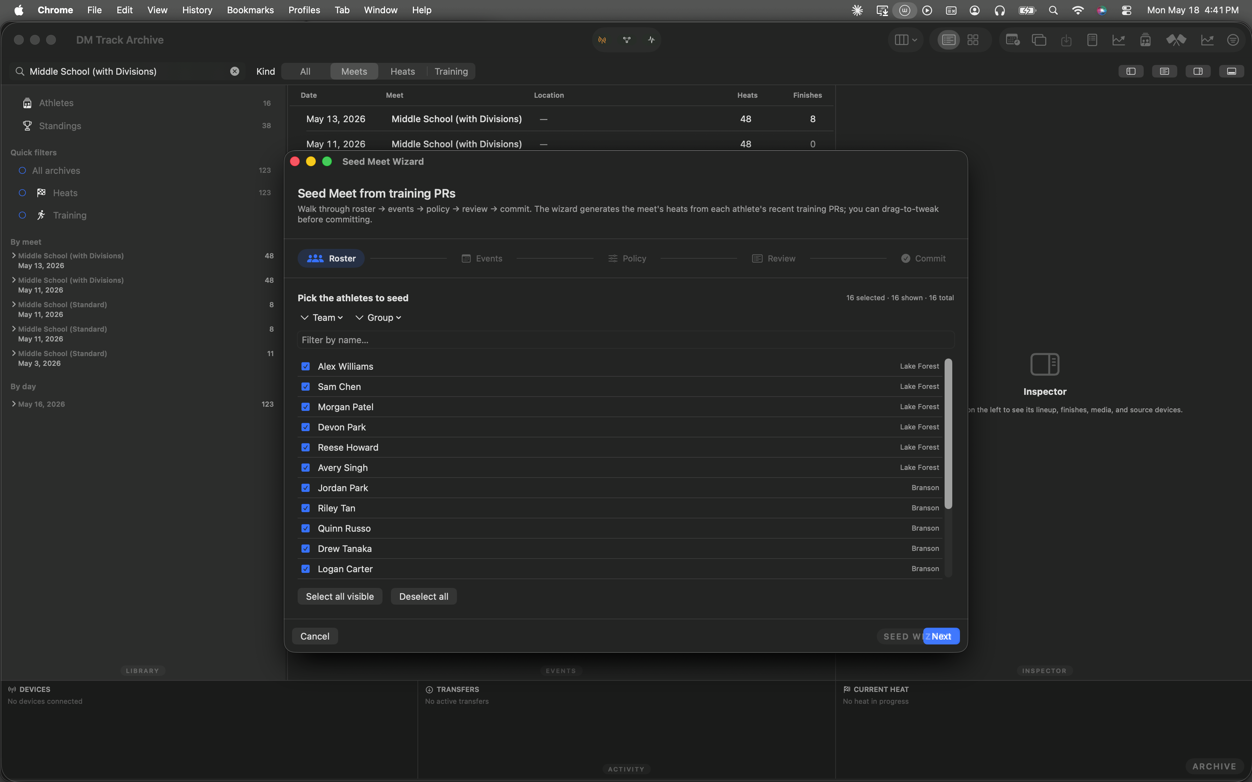Select the All kind tab
This screenshot has width=1252, height=782.
305,71
